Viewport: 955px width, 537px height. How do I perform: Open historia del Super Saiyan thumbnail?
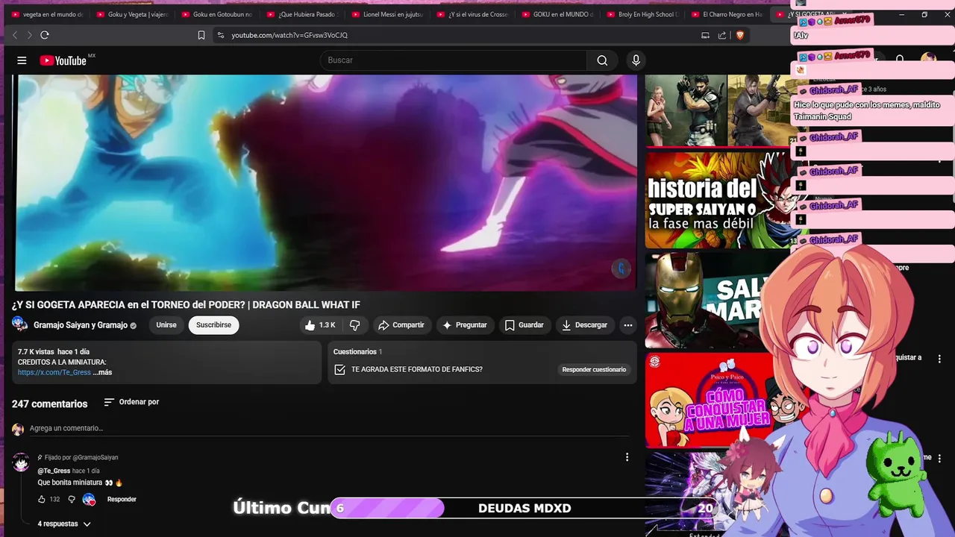point(717,200)
